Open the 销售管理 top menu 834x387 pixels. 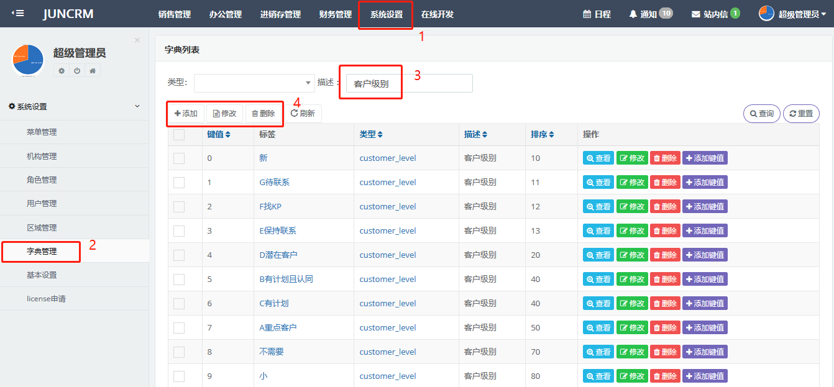point(175,14)
